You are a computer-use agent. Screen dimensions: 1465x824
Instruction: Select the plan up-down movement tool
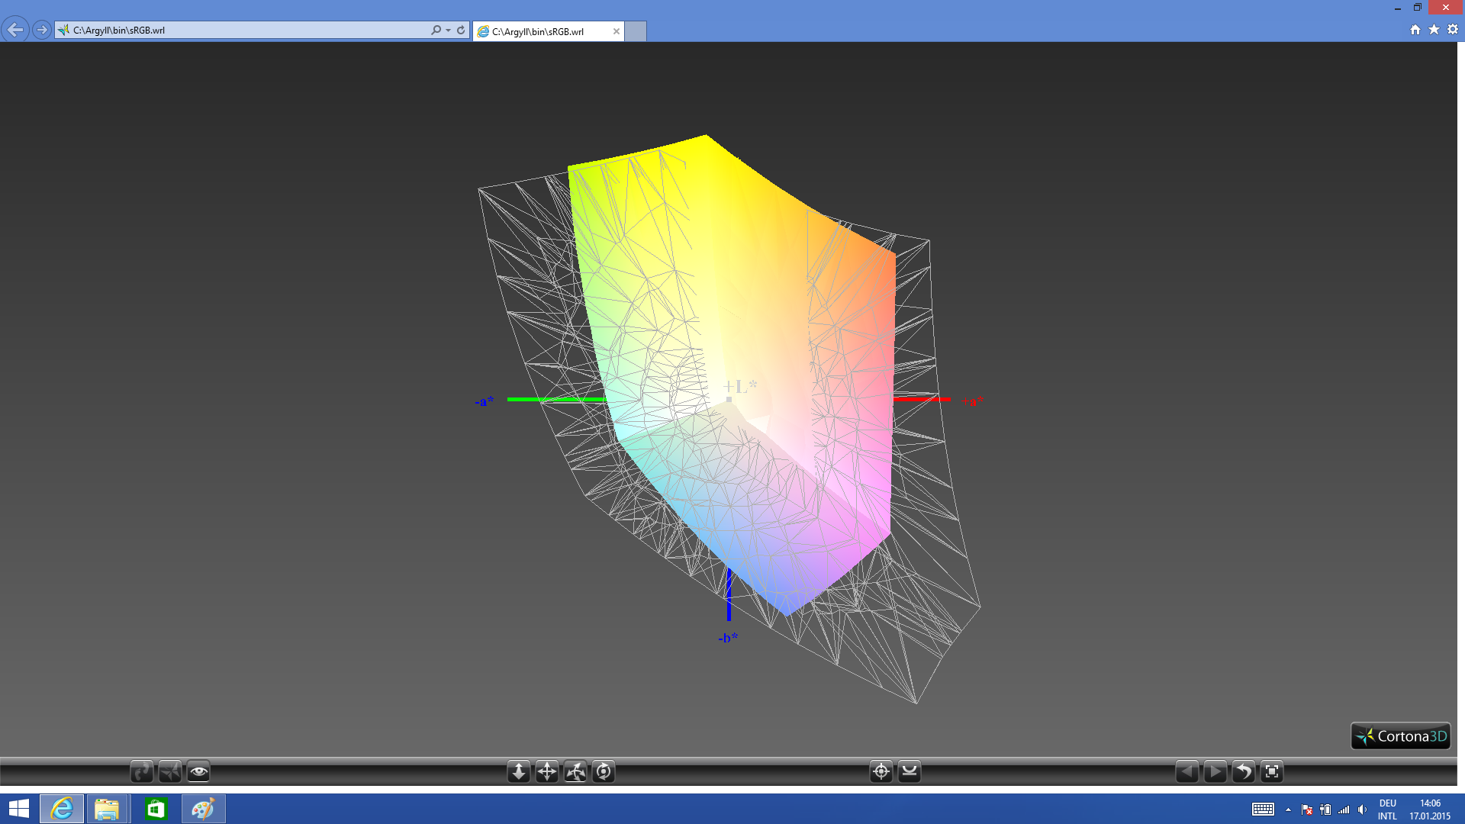click(x=519, y=771)
